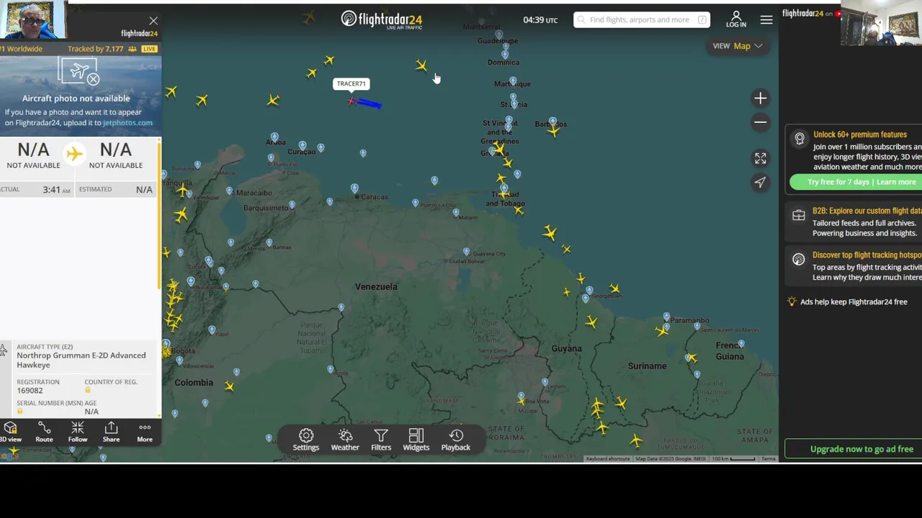Share this flight
The image size is (922, 518).
pos(111,432)
